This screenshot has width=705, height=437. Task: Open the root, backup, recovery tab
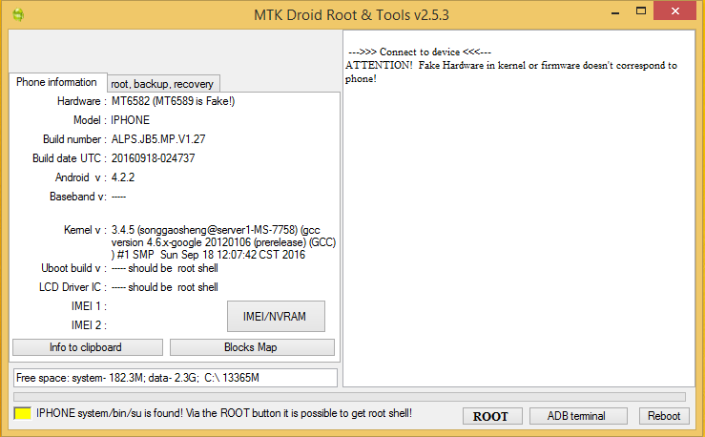click(162, 84)
